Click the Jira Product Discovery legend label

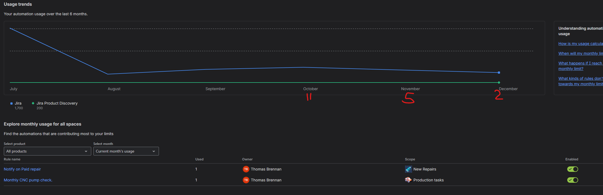point(57,103)
